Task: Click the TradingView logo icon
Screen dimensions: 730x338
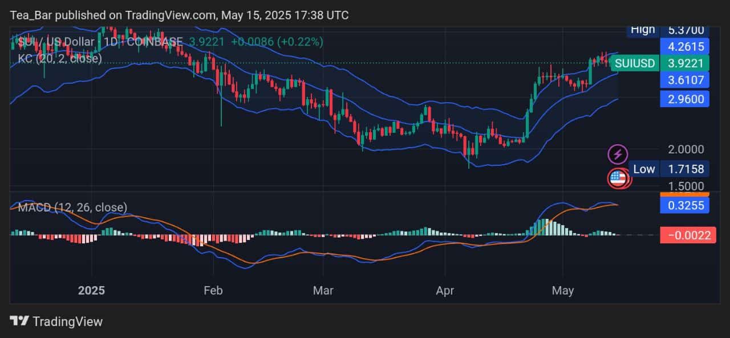Action: 19,321
